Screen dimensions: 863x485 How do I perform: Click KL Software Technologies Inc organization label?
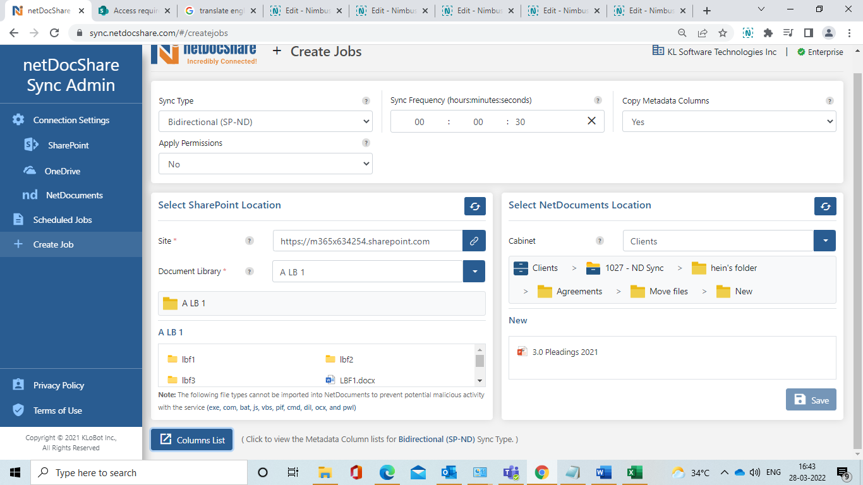(x=715, y=52)
